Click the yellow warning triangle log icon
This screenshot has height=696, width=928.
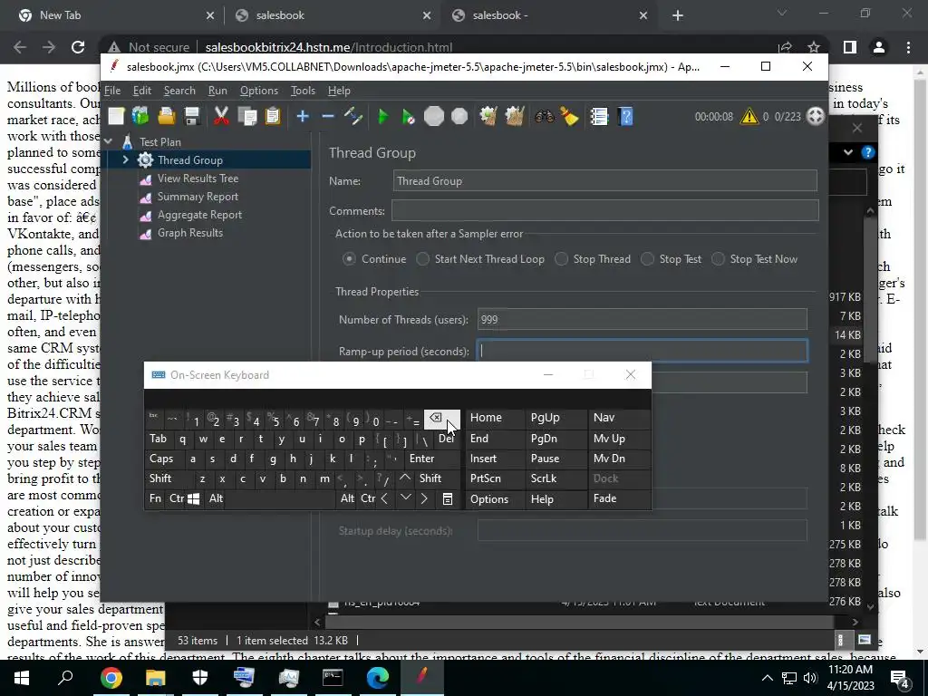(x=749, y=116)
